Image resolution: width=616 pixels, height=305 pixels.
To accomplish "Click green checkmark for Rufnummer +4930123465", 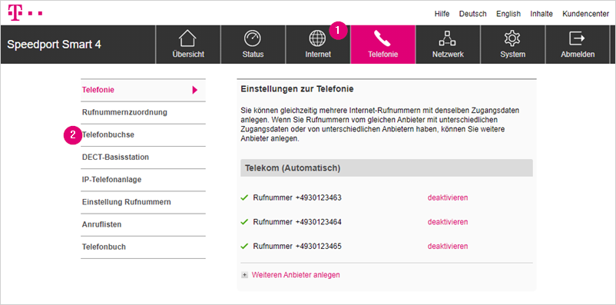I will pyautogui.click(x=244, y=247).
